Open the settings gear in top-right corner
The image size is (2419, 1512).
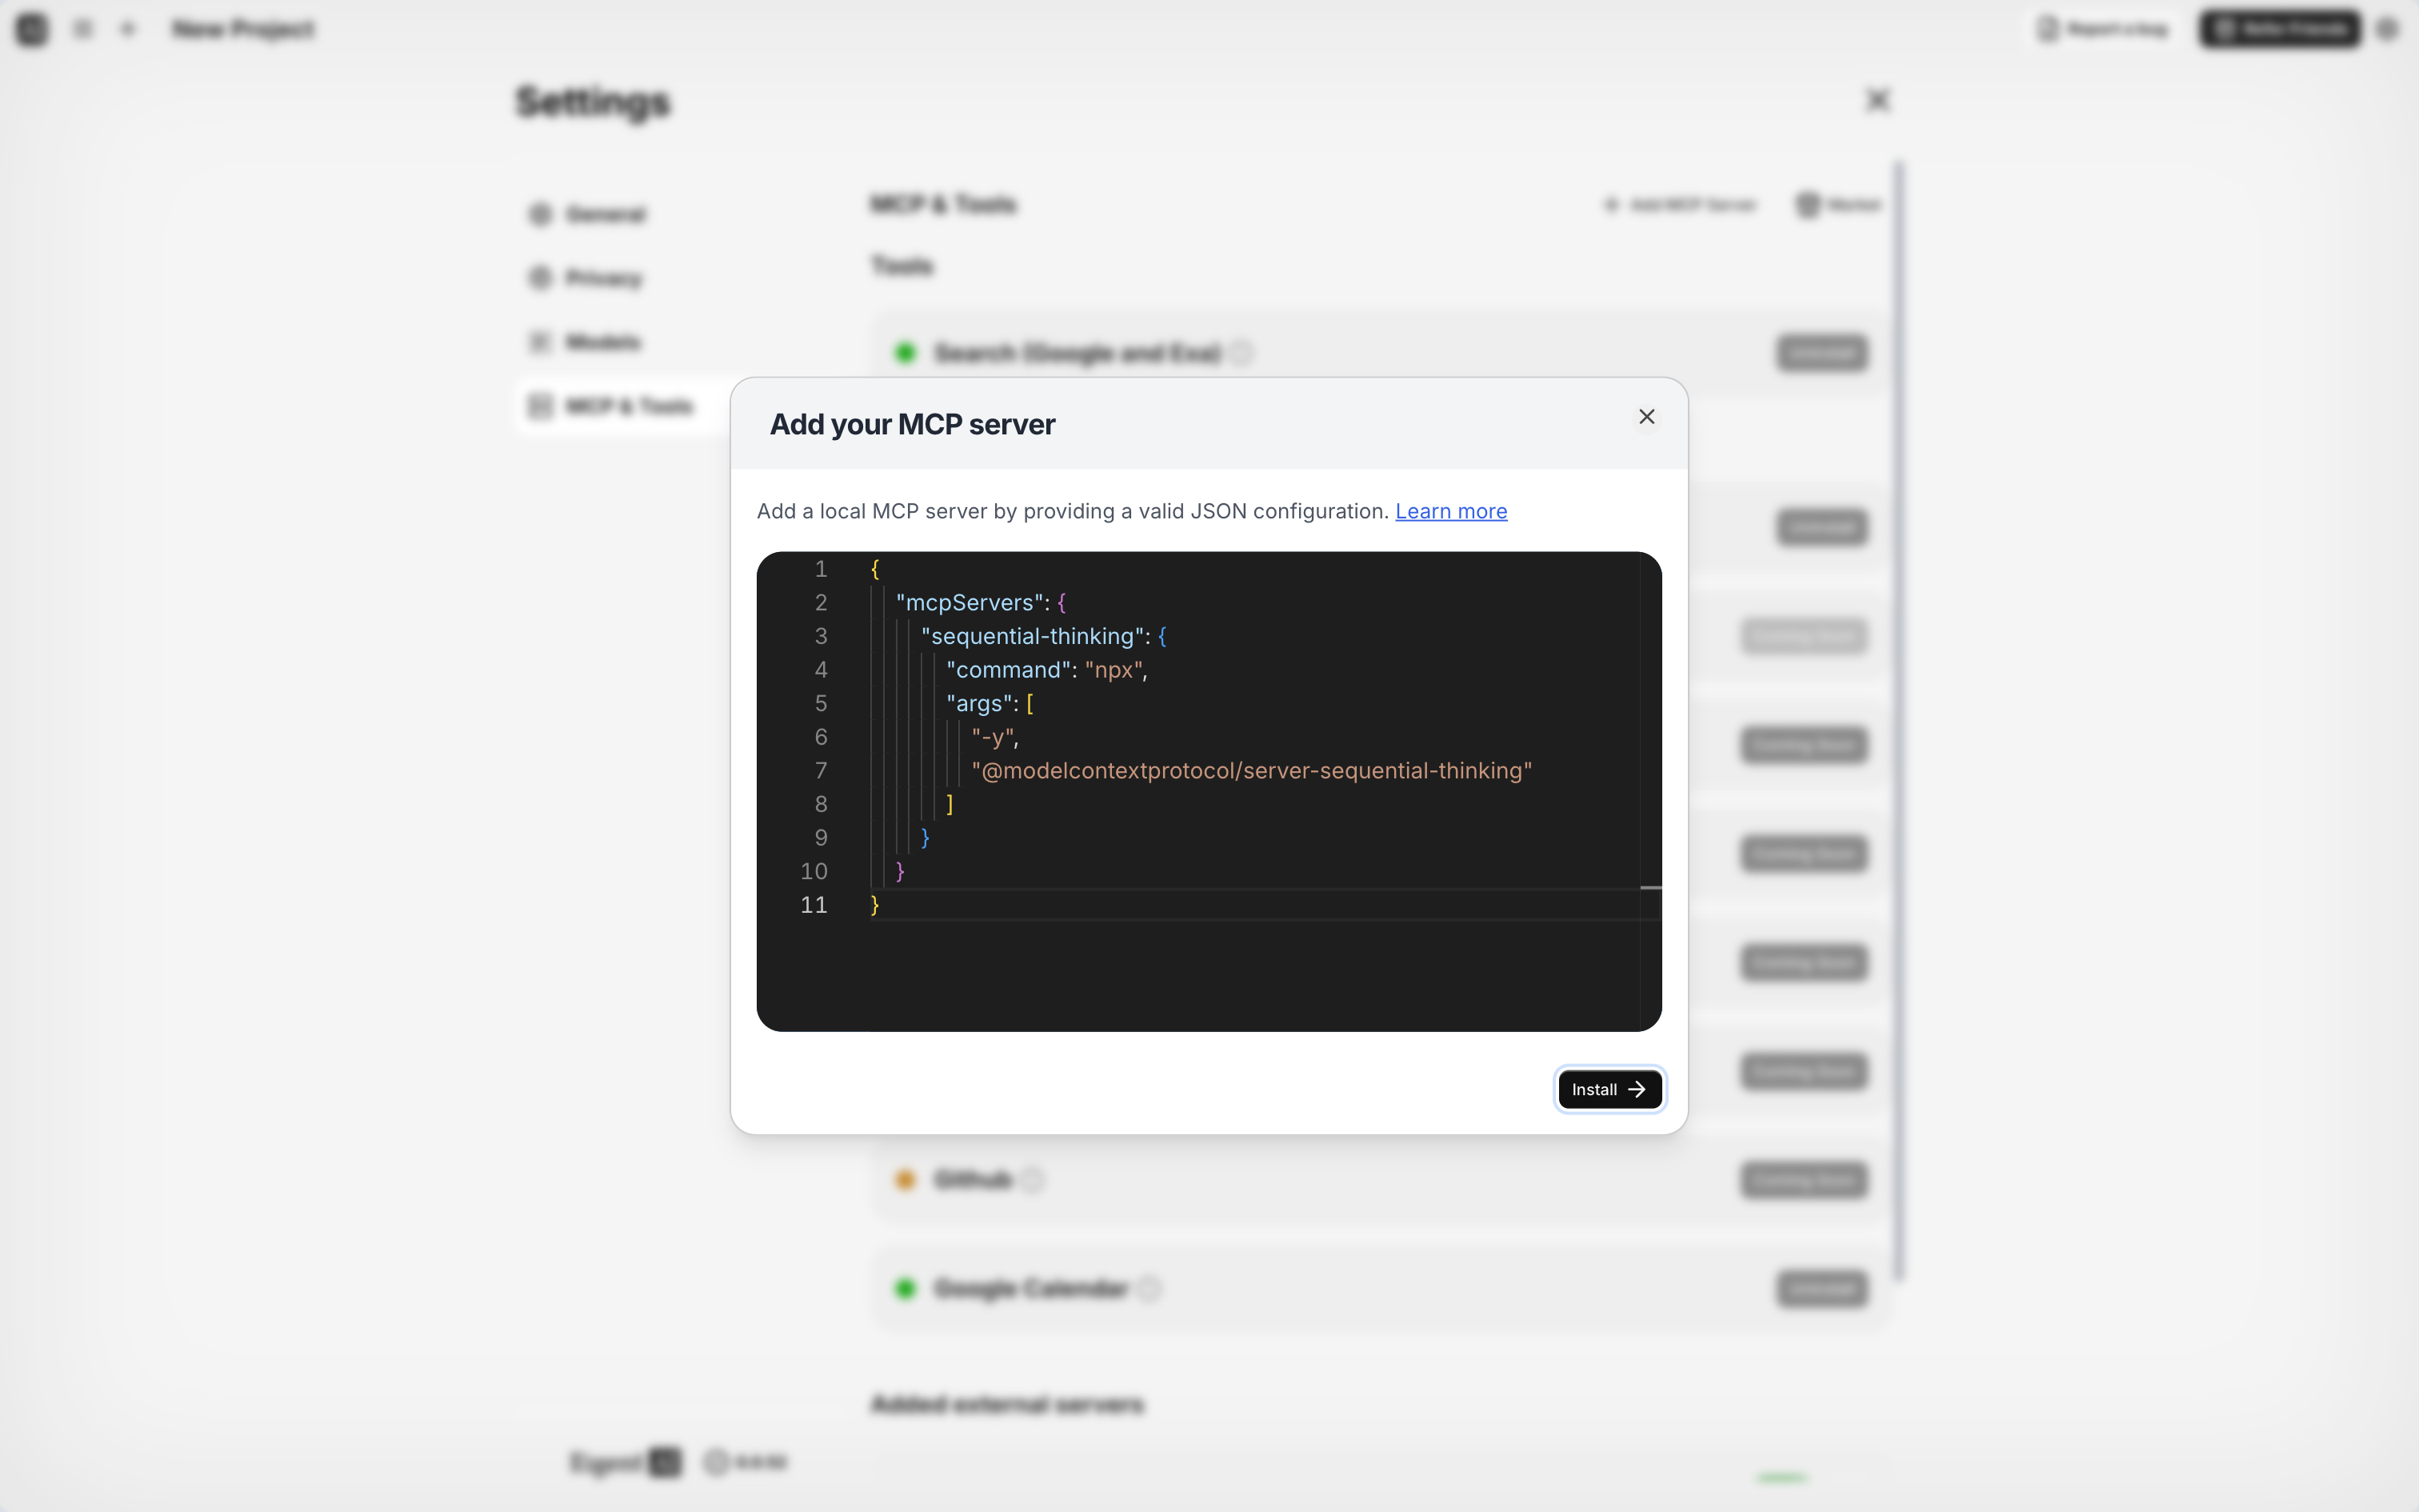point(2389,29)
